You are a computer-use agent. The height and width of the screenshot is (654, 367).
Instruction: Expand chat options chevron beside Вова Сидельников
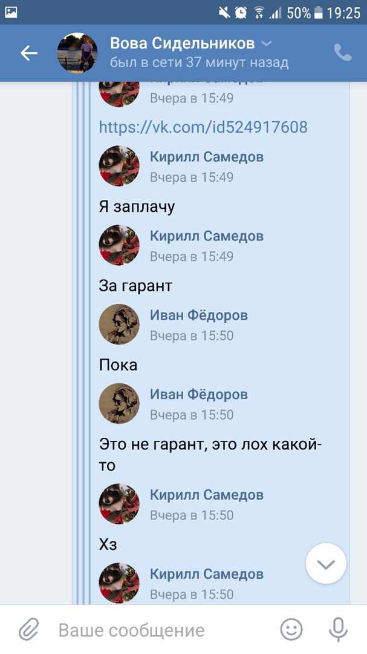(x=266, y=44)
